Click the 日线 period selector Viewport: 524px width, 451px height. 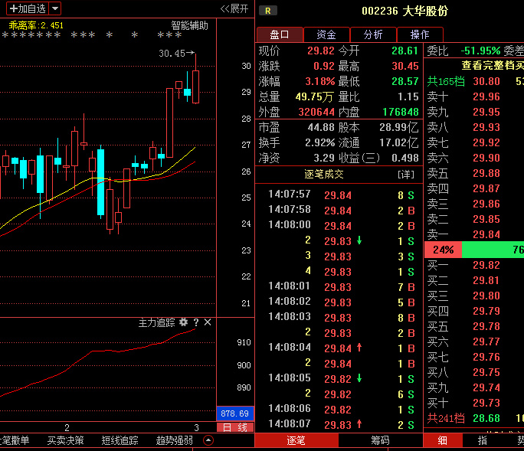(x=235, y=427)
